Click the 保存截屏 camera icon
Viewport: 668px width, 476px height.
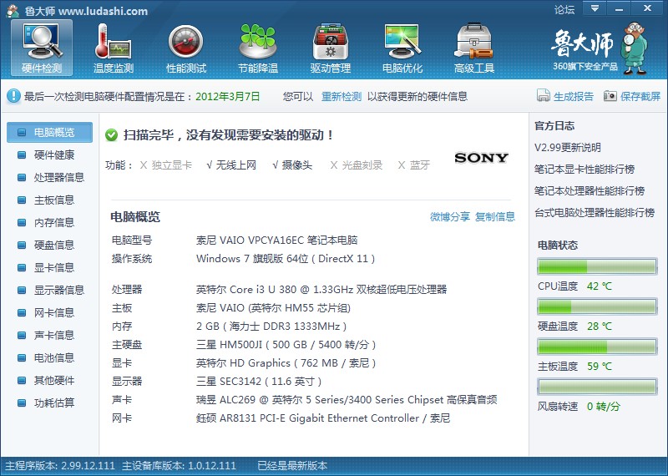click(610, 96)
